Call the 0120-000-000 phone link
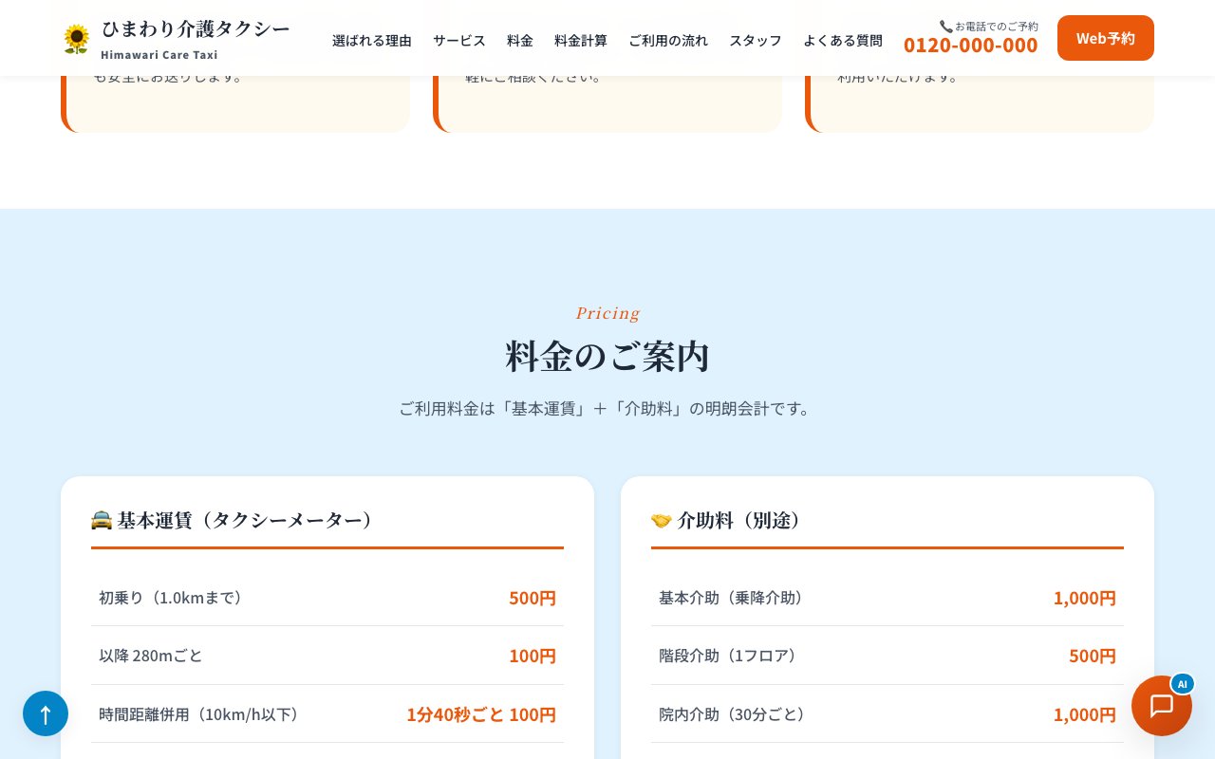This screenshot has width=1215, height=759. pos(970,45)
